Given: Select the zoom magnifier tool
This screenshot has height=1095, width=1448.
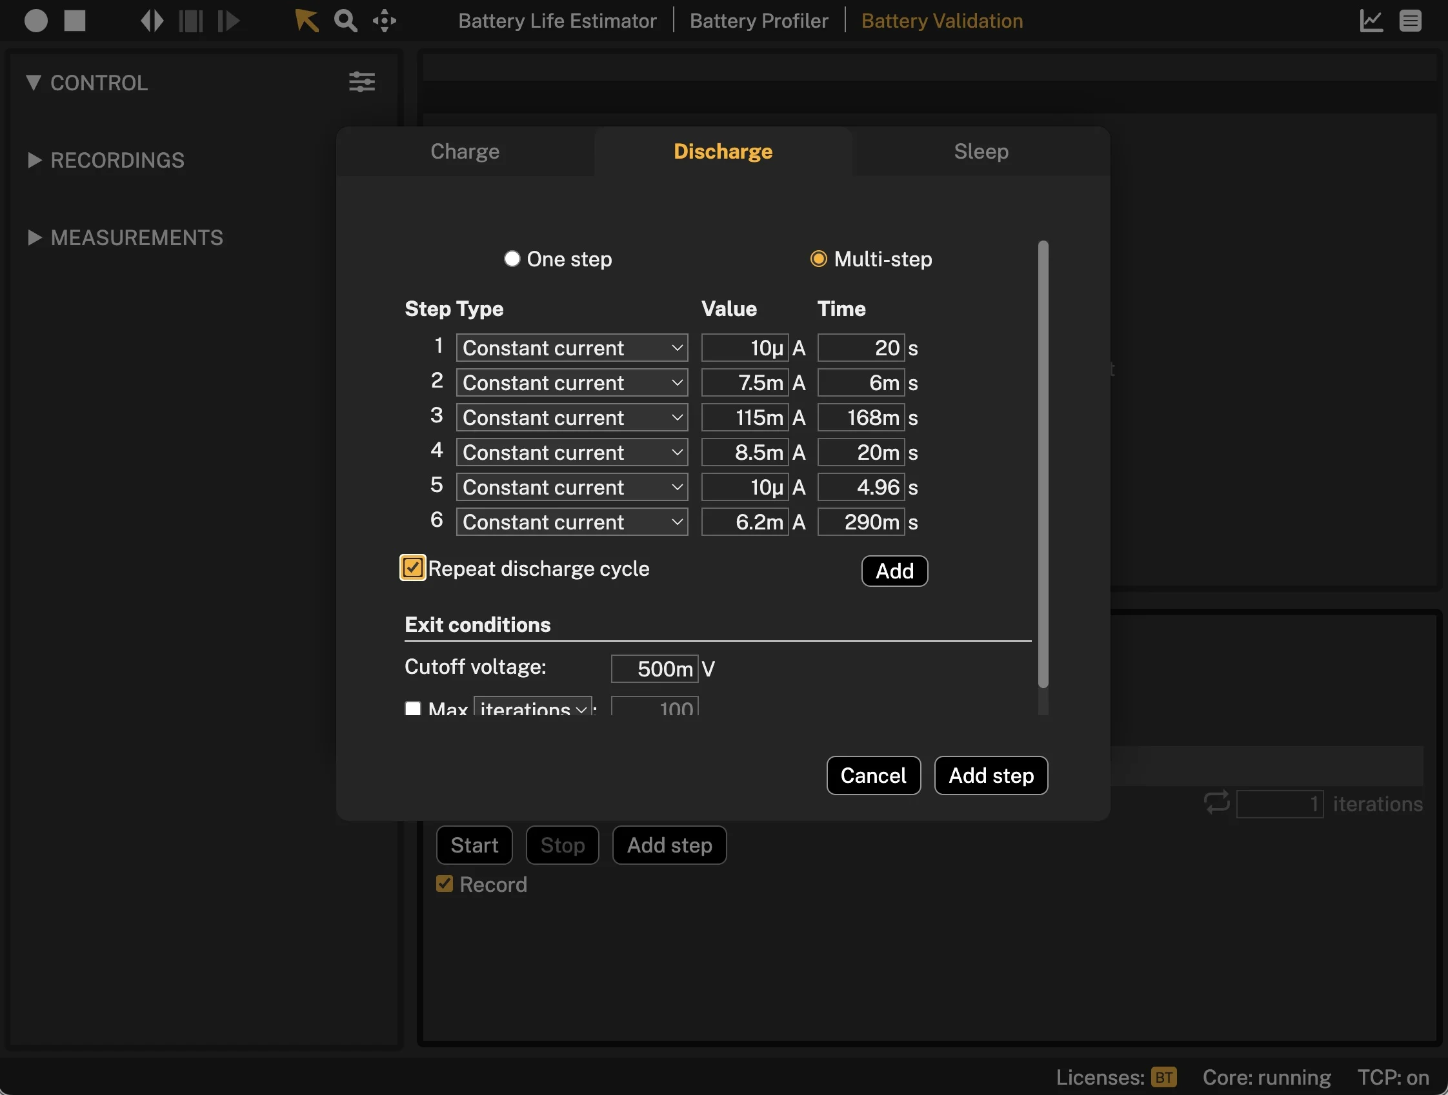Looking at the screenshot, I should pos(345,20).
